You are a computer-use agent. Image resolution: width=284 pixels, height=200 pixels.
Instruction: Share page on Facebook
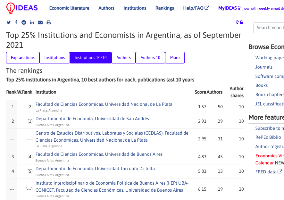coord(16,22)
